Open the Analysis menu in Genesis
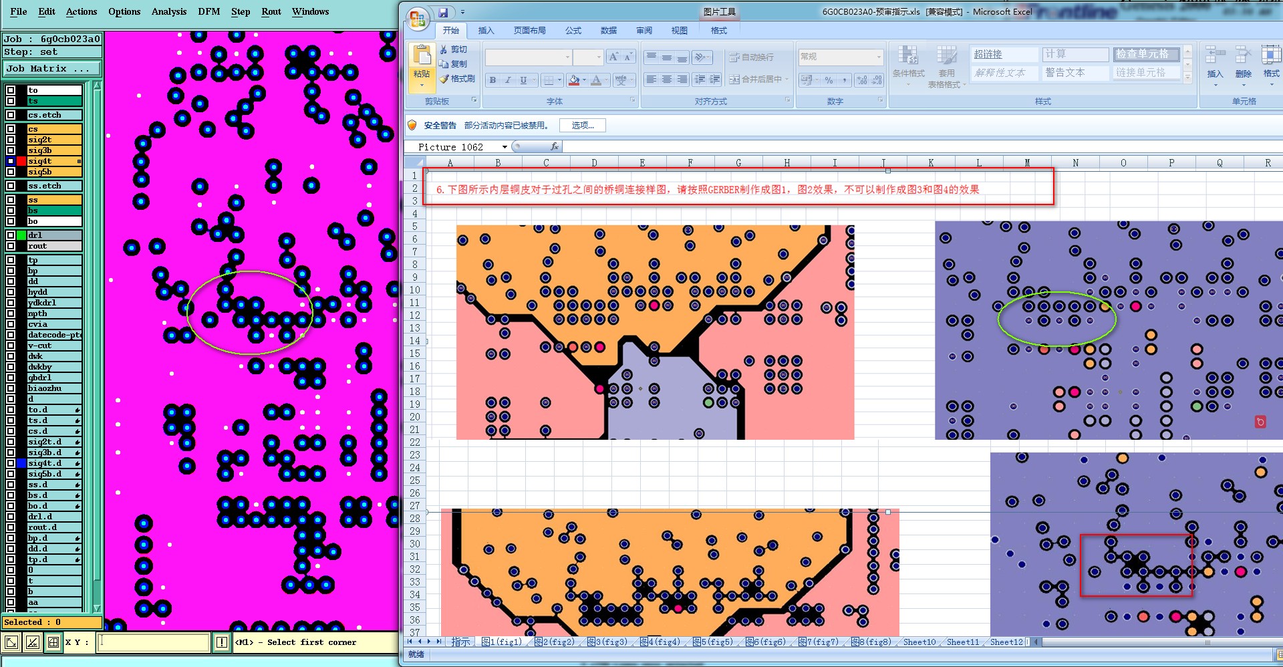1283x667 pixels. [169, 11]
